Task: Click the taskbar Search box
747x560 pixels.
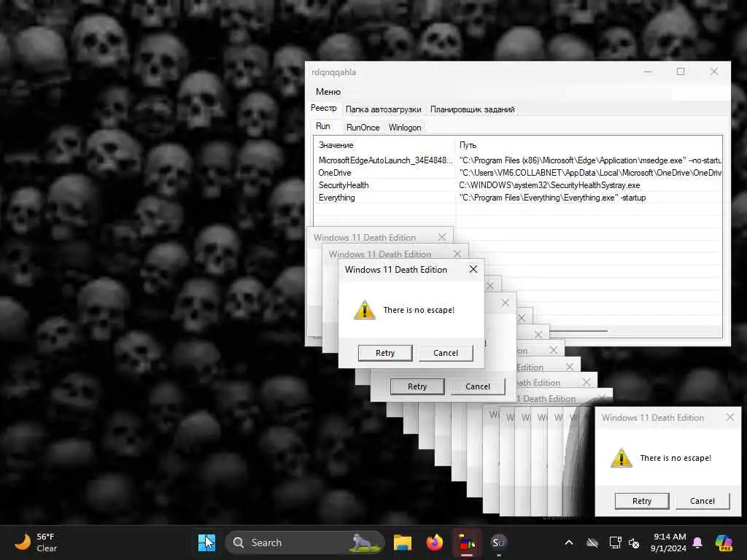Action: point(304,542)
